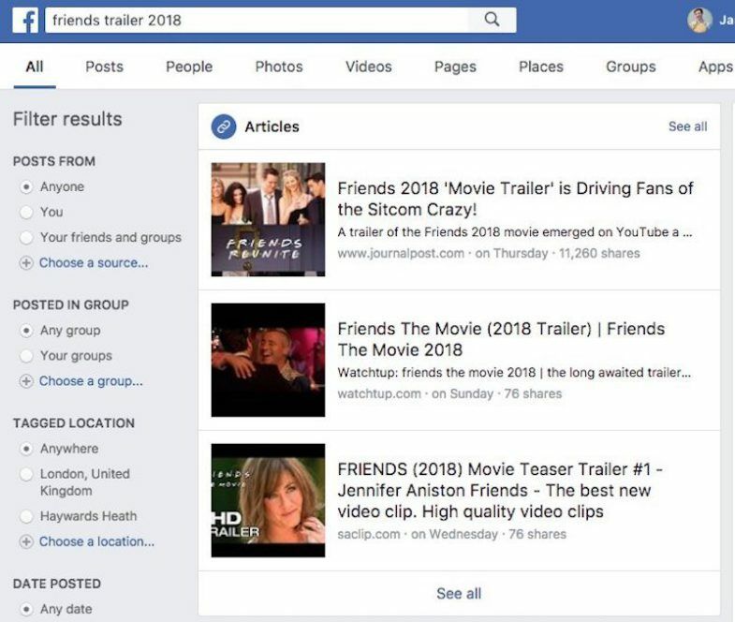Click saclip.com source text

[369, 534]
